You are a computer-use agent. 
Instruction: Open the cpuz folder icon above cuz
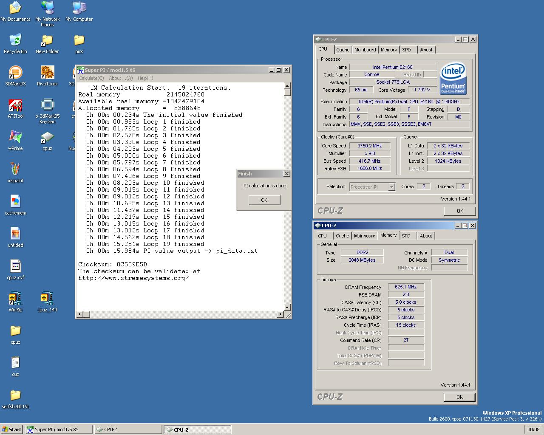15,334
